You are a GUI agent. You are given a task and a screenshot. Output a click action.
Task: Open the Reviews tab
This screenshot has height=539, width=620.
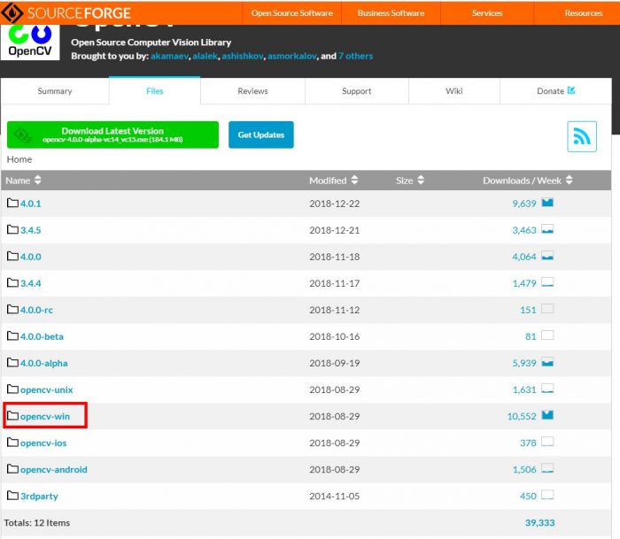tap(252, 91)
